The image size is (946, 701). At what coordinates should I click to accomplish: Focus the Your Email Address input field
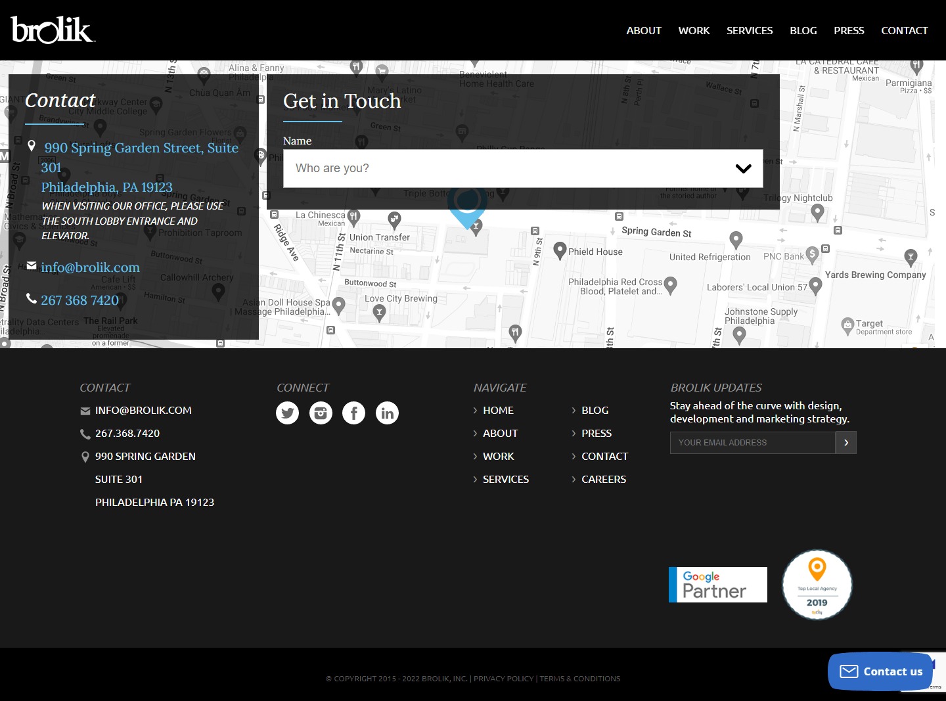pos(752,443)
